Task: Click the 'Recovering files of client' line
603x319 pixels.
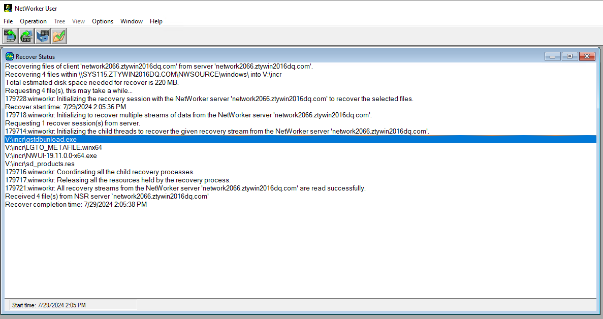Action: [159, 66]
